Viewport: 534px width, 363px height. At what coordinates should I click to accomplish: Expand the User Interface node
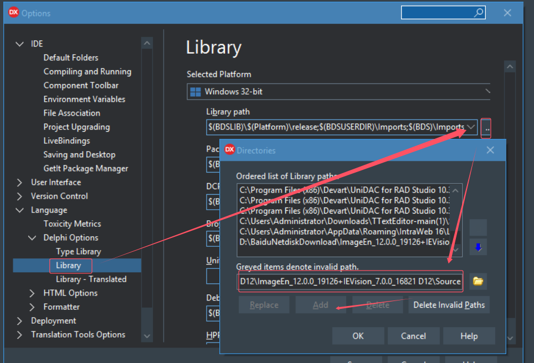(20, 183)
